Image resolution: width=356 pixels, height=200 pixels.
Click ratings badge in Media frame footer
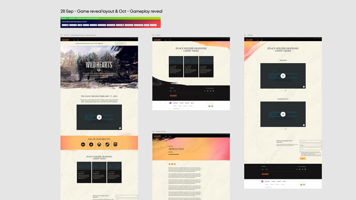303,184
